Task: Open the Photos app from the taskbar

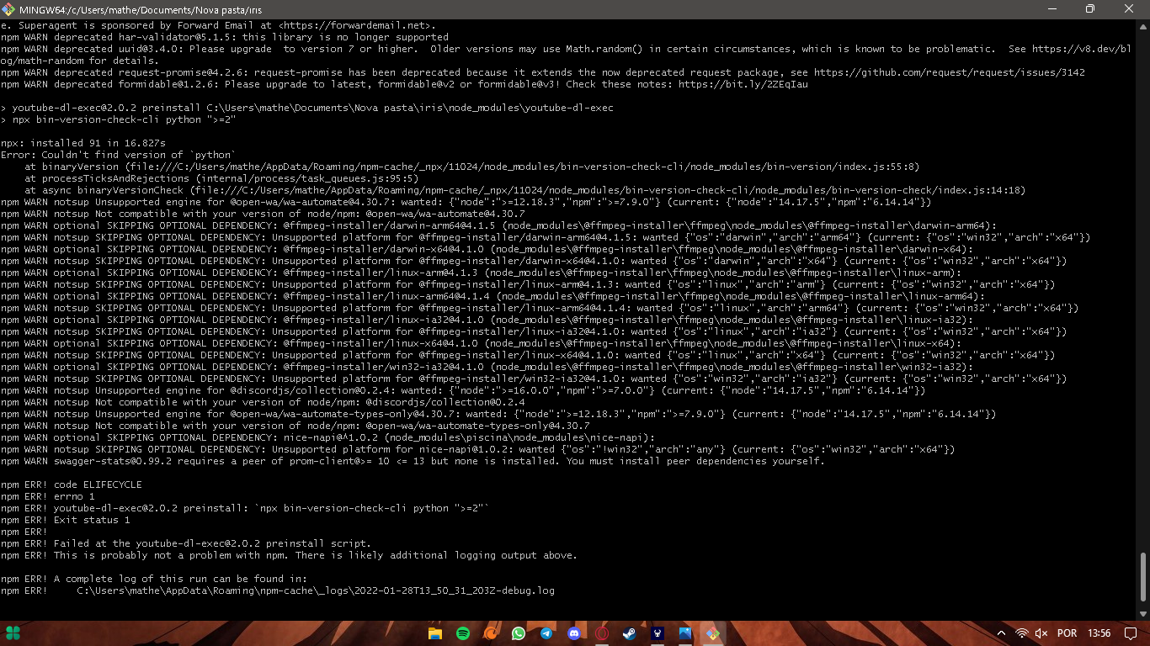Action: tap(684, 633)
